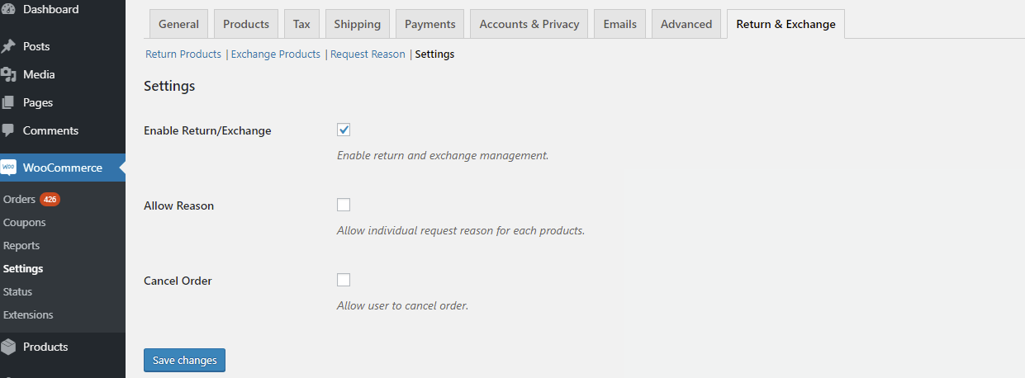Open the orders count badge 426
Viewport: 1025px width, 378px height.
pos(50,200)
